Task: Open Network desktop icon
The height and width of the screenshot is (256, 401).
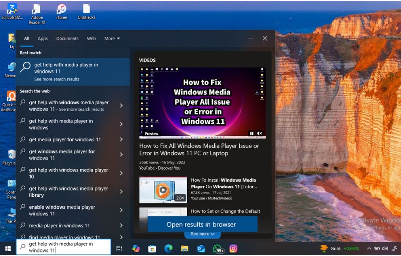Action: click(x=10, y=70)
